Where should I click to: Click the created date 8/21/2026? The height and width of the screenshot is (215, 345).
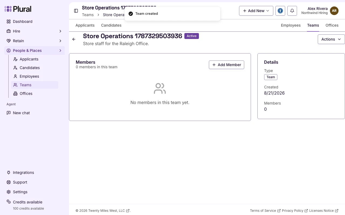[274, 93]
